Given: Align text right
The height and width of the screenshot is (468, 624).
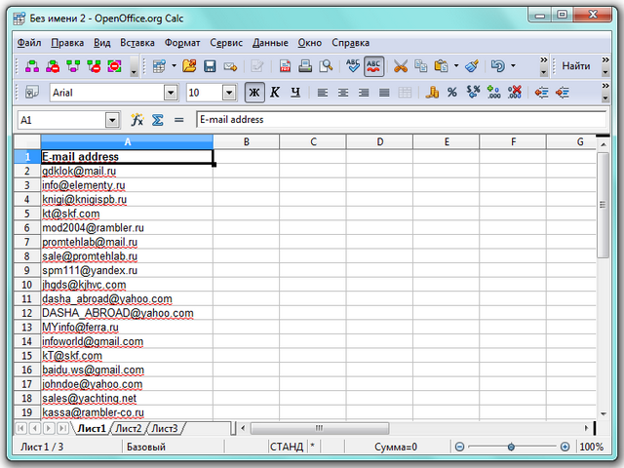Looking at the screenshot, I should point(364,93).
